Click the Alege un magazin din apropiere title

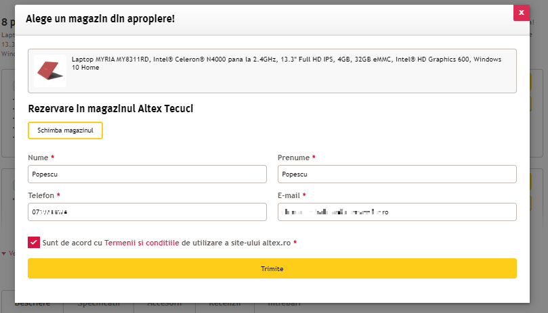(100, 18)
